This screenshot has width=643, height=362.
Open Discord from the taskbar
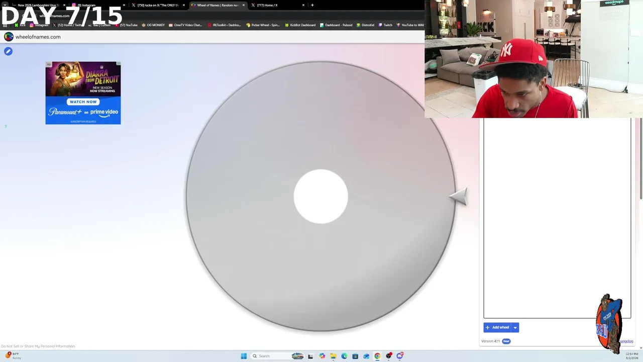pyautogui.click(x=400, y=356)
